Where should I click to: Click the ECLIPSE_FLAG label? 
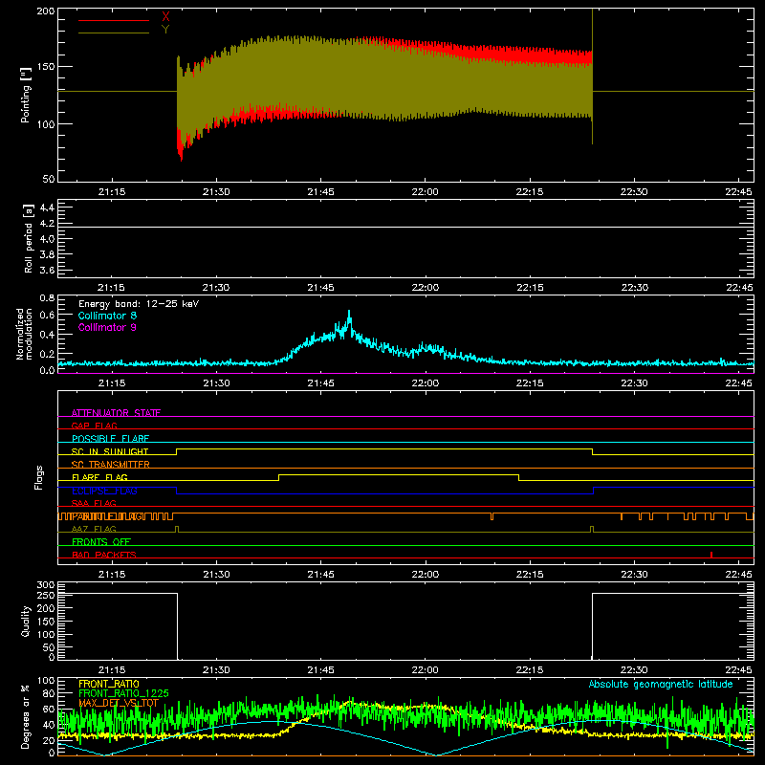coord(104,491)
